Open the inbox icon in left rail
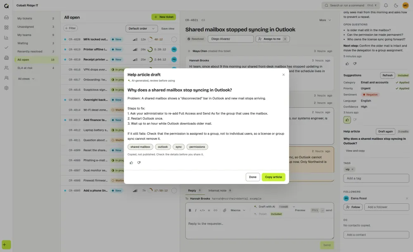 [x=6, y=17]
